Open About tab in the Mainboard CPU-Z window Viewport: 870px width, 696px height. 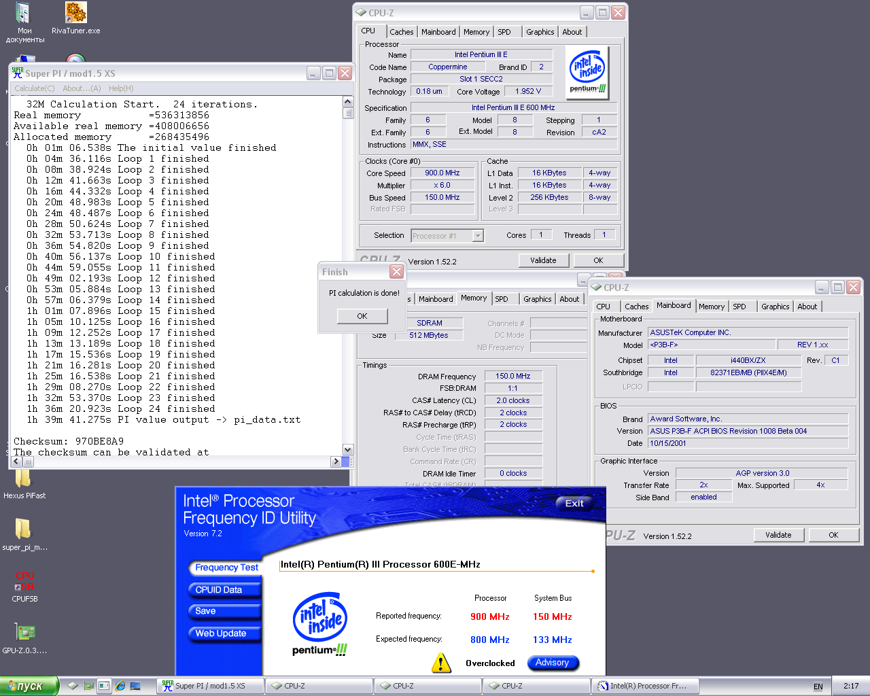click(807, 307)
